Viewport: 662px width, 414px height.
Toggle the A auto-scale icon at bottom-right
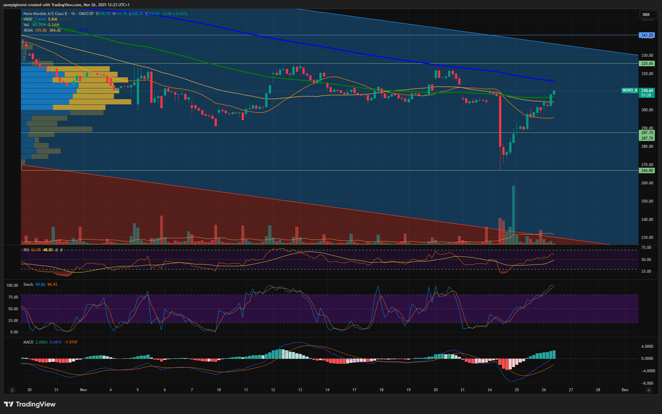[x=649, y=390]
